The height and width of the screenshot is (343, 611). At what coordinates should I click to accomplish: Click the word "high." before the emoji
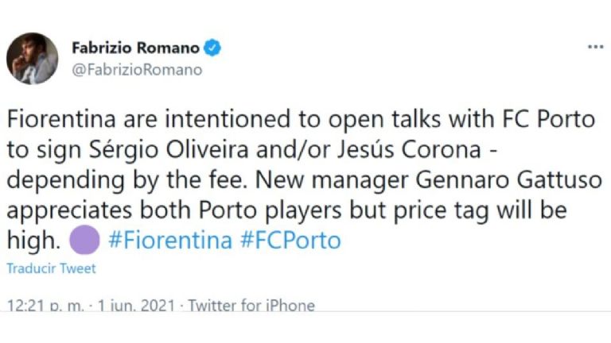[33, 240]
